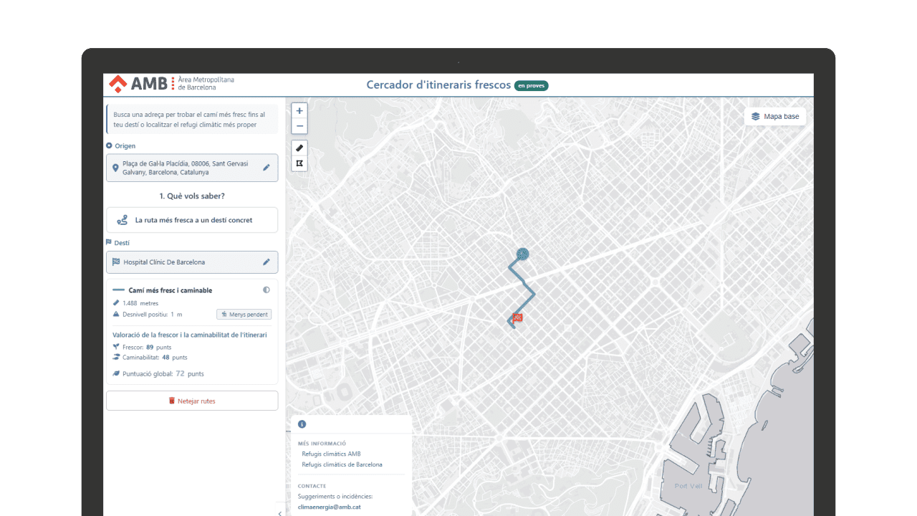Expand La ruta més fresca option selector

click(192, 220)
